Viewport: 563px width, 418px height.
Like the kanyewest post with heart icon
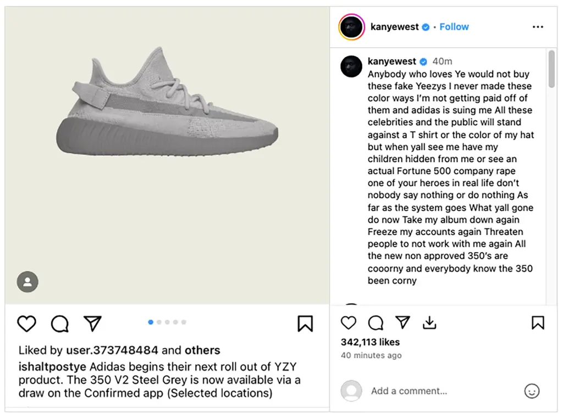[349, 322]
